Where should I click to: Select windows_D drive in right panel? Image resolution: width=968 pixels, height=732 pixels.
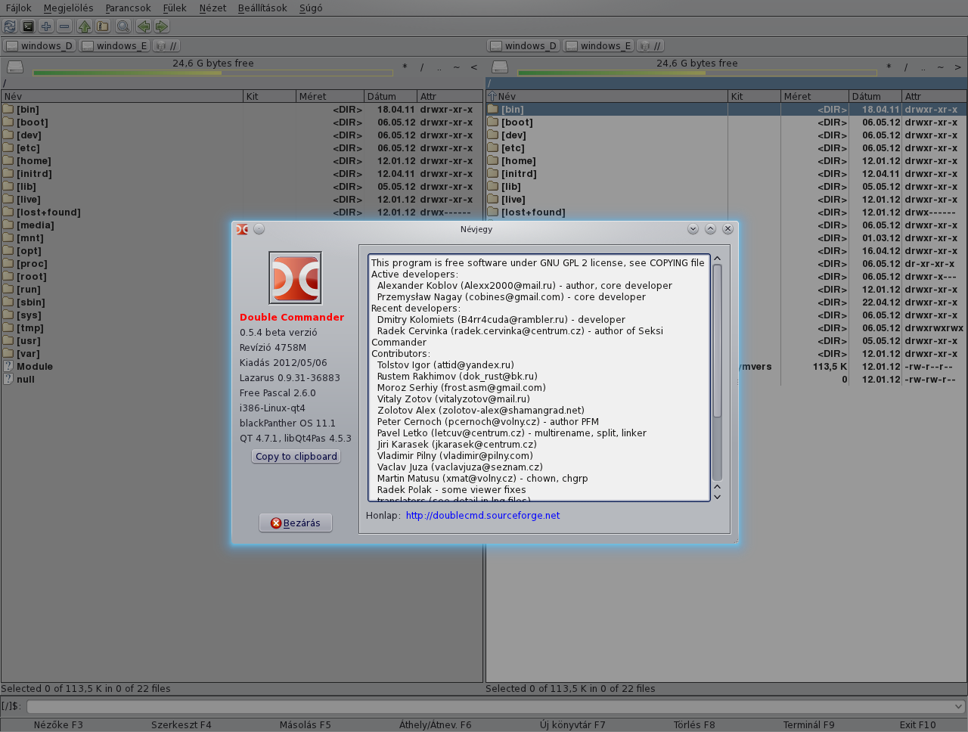tap(523, 45)
